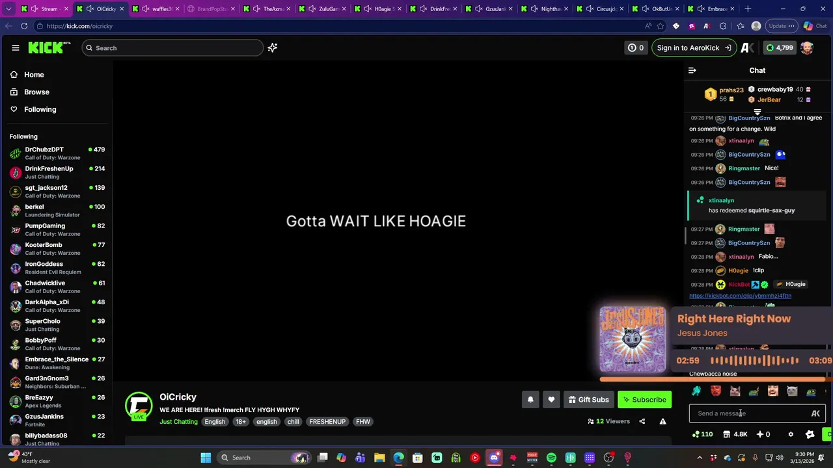Click Gard3nGnom3 in following list

(x=57, y=382)
